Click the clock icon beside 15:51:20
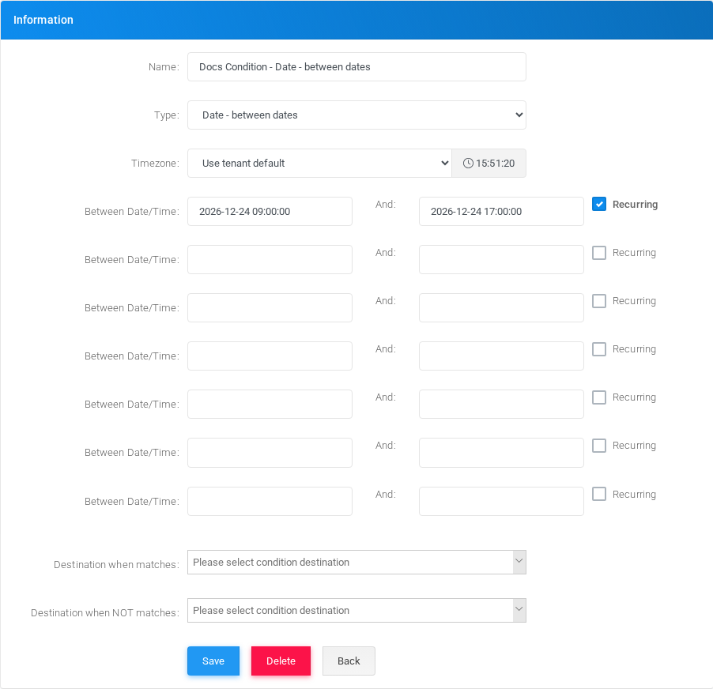The image size is (713, 689). (468, 163)
